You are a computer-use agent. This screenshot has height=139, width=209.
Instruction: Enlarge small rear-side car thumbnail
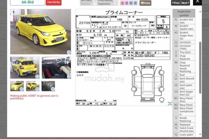pyautogui.click(x=37, y=89)
